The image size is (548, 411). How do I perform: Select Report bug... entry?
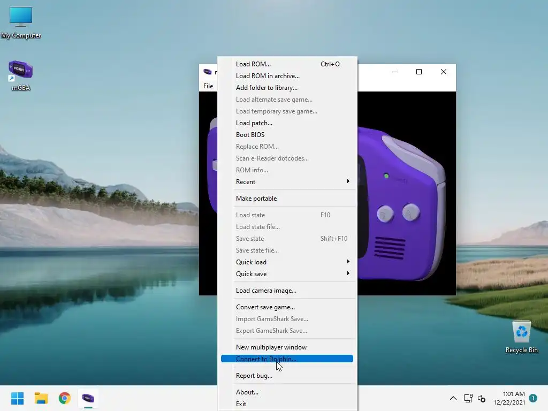287,376
